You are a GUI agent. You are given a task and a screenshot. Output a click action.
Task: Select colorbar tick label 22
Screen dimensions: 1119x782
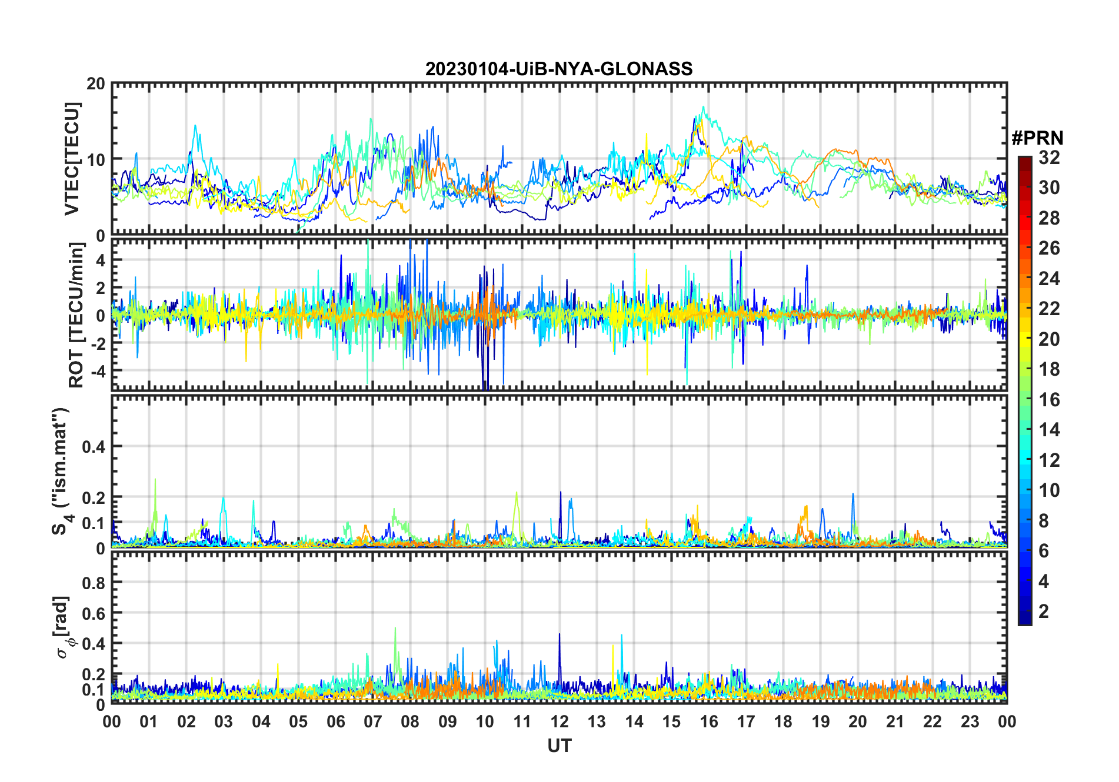1049,308
